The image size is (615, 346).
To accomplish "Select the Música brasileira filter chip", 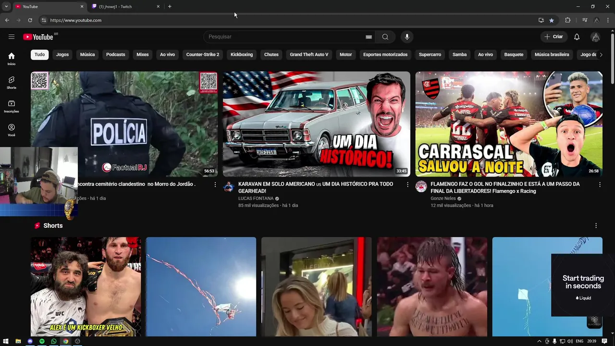I will pyautogui.click(x=552, y=55).
